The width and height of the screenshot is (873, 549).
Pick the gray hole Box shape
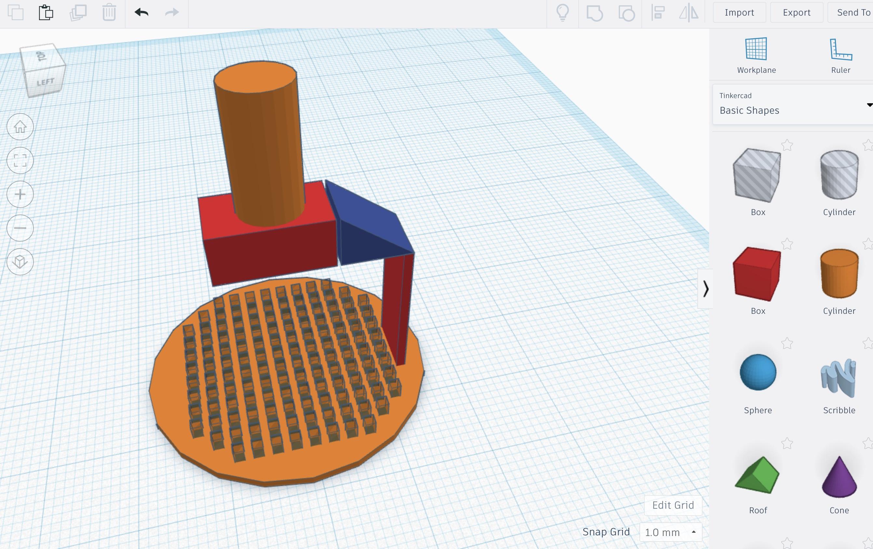pos(757,175)
